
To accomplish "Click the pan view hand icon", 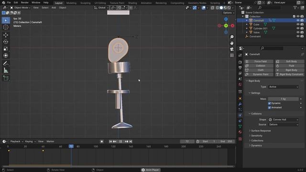I will (231, 43).
